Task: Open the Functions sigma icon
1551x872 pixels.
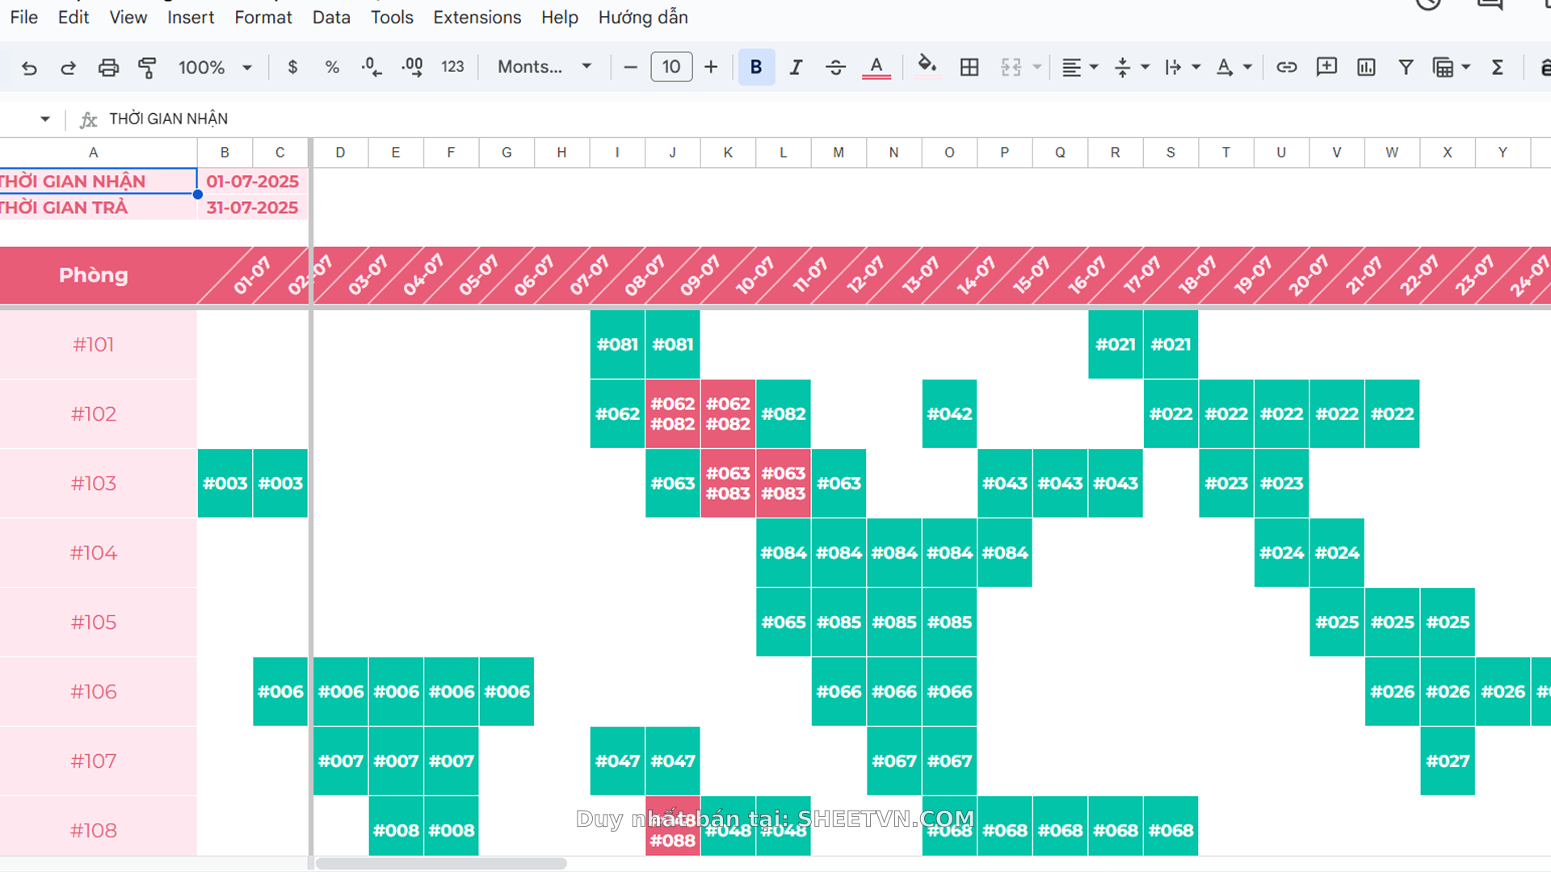Action: tap(1497, 68)
